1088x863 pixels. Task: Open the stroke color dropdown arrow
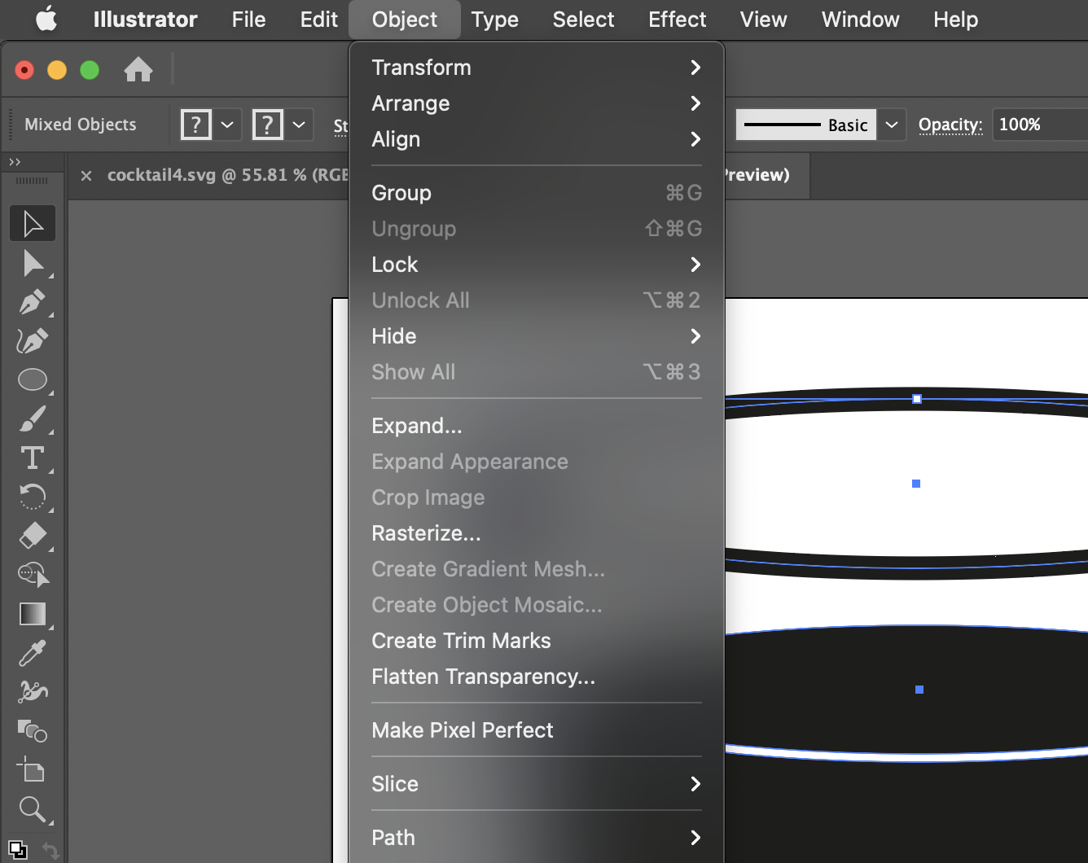tap(299, 125)
